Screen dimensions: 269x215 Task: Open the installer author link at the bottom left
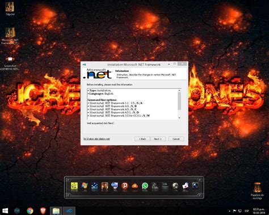pos(96,139)
